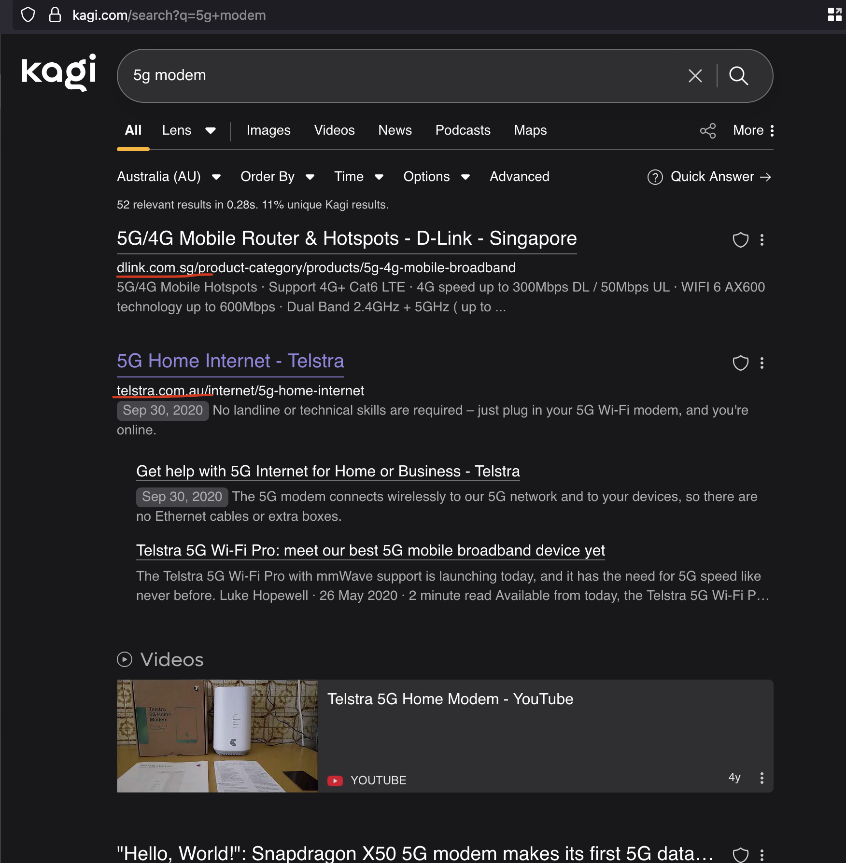Open three-dot menu for D-Link result
Viewport: 846px width, 863px height.
[x=762, y=240]
